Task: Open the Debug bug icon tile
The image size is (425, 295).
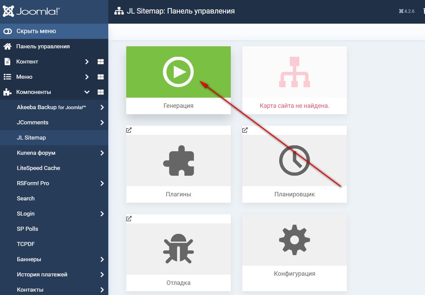Action: click(x=178, y=249)
